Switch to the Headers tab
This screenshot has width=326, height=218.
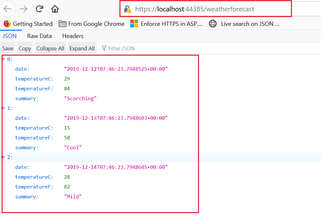(73, 36)
